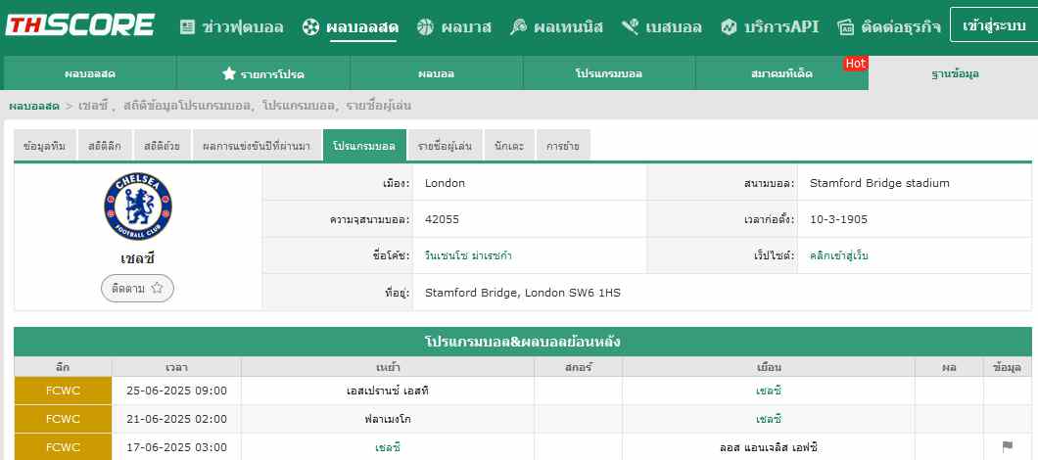This screenshot has width=1038, height=460.
Task: Switch to โปรแกรมบอล sub-navigation tab
Action: click(609, 73)
